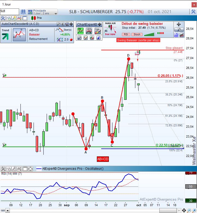
Task: Toggle the RSI button in swing panel
Action: pyautogui.click(x=126, y=34)
